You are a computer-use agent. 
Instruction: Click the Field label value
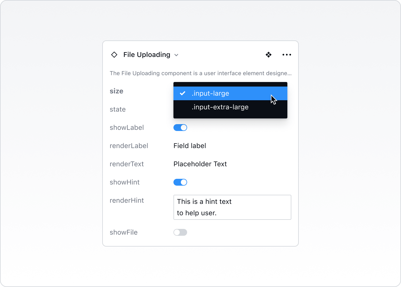[x=190, y=145]
